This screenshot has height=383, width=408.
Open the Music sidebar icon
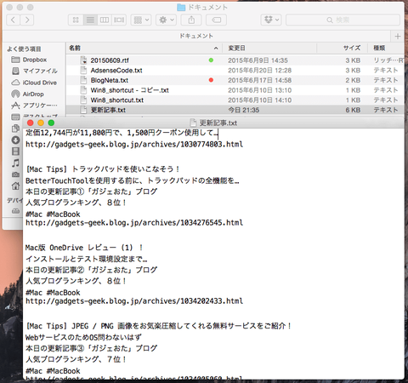(x=15, y=163)
